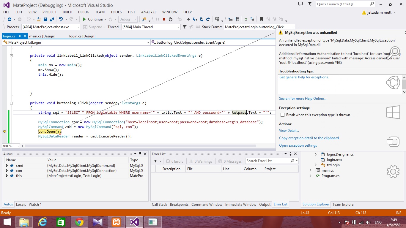Open the ANALYZE menu
This screenshot has height=228, width=406.
pos(149,12)
